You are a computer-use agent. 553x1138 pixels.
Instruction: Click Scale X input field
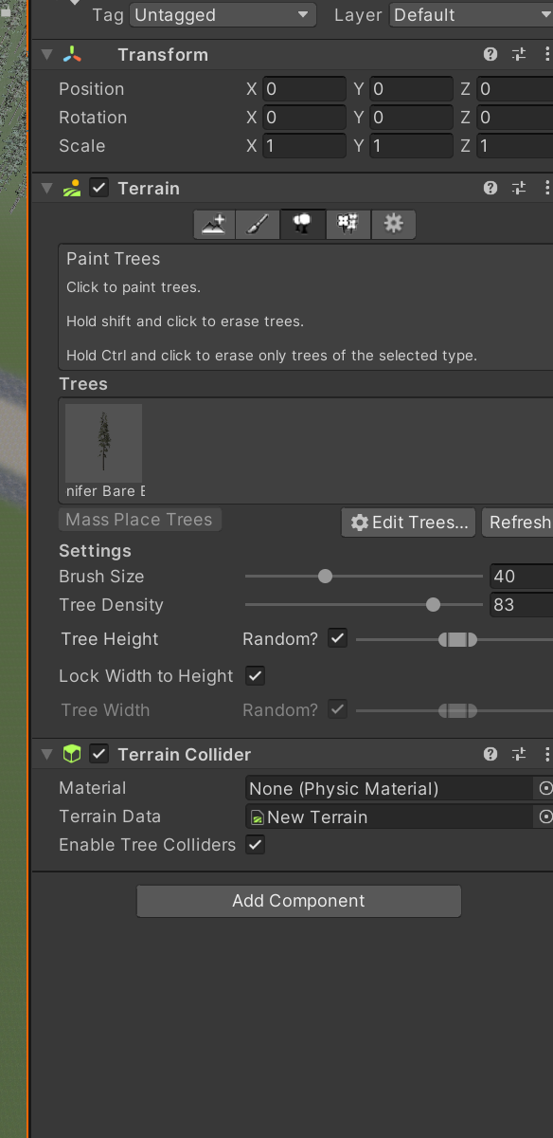point(304,146)
